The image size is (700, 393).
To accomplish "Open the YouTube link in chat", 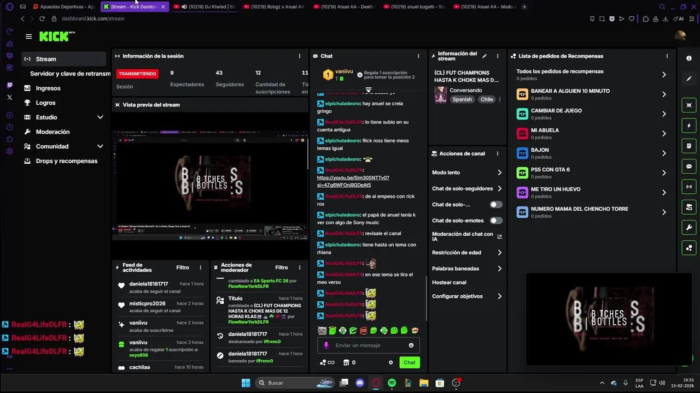I will pos(353,181).
